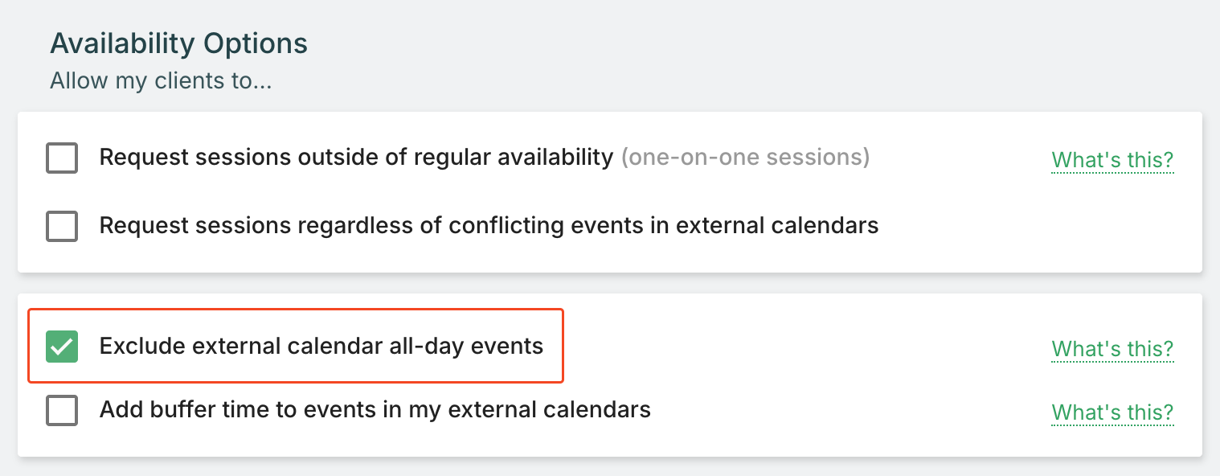Click "Request sessions outside of regular availability" label

(x=355, y=158)
